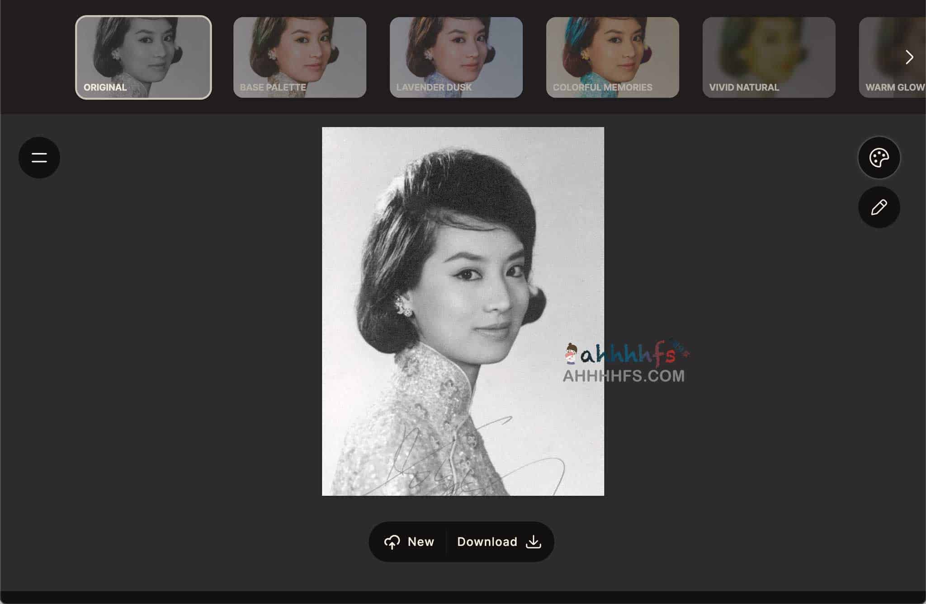The image size is (926, 604).
Task: Click the colorful ahhhhfs logo text
Action: tap(628, 356)
